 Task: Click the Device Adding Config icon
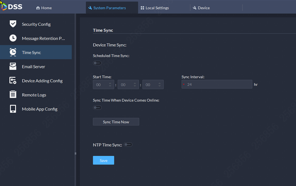pyautogui.click(x=13, y=80)
